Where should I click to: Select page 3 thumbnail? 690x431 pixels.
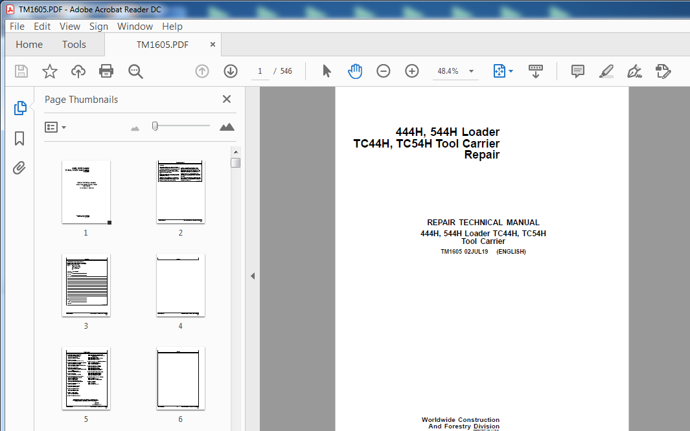(x=86, y=285)
